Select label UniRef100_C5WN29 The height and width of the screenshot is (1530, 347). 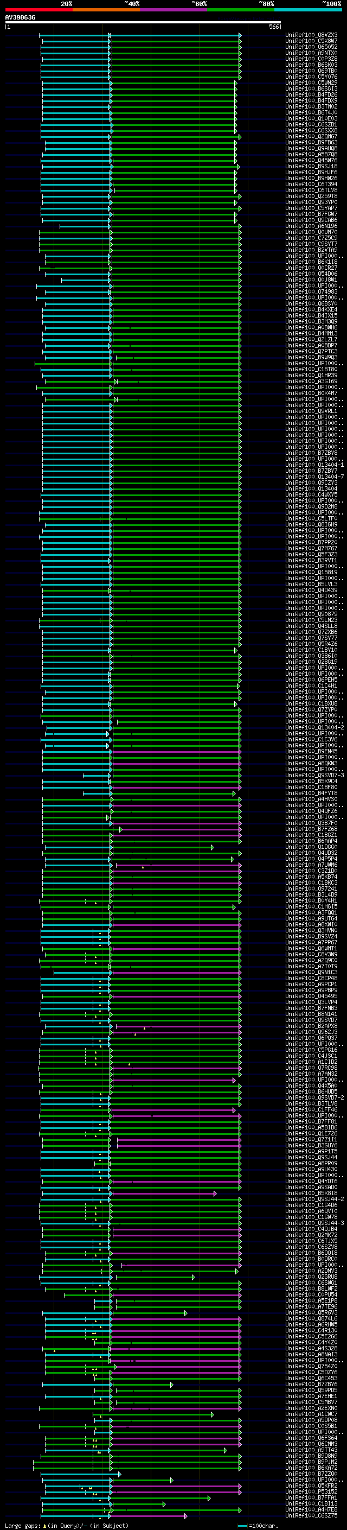pos(311,82)
